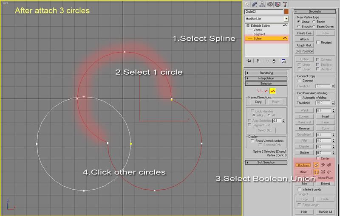Click the object color swatch

[x=286, y=12]
